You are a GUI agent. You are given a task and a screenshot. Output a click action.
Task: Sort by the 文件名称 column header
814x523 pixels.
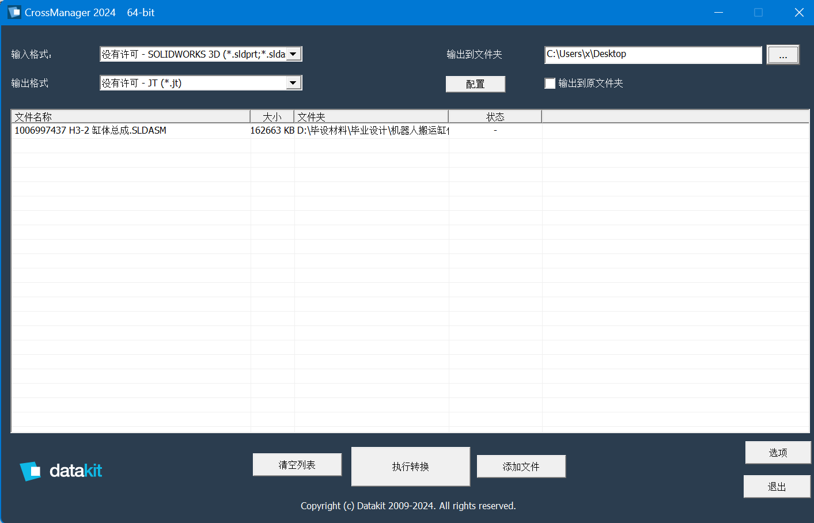click(131, 117)
